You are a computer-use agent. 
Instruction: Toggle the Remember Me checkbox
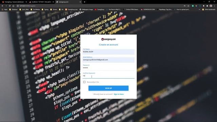click(x=84, y=82)
